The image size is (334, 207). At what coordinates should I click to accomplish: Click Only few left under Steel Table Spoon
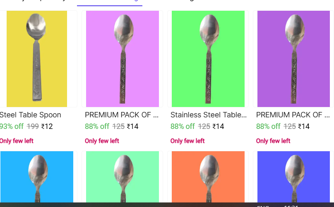coord(17,141)
